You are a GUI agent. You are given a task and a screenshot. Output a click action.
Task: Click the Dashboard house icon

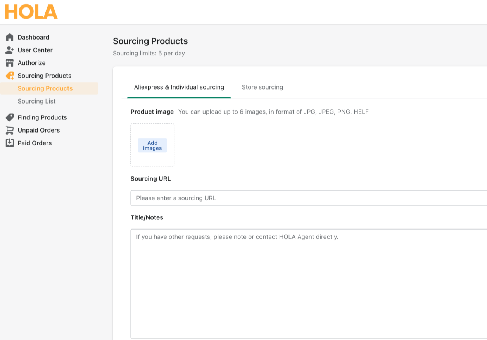(10, 37)
